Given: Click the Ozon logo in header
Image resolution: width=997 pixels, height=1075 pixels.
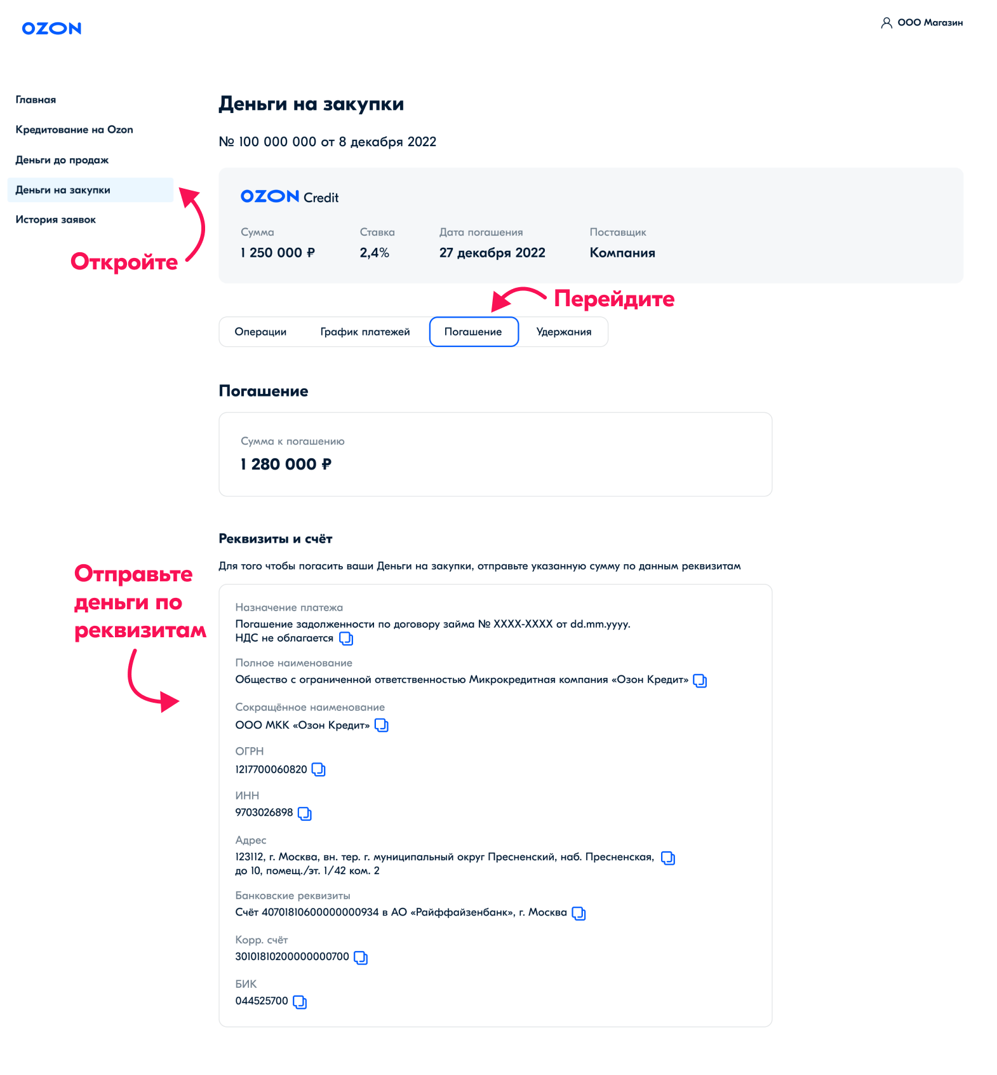Looking at the screenshot, I should coord(51,29).
